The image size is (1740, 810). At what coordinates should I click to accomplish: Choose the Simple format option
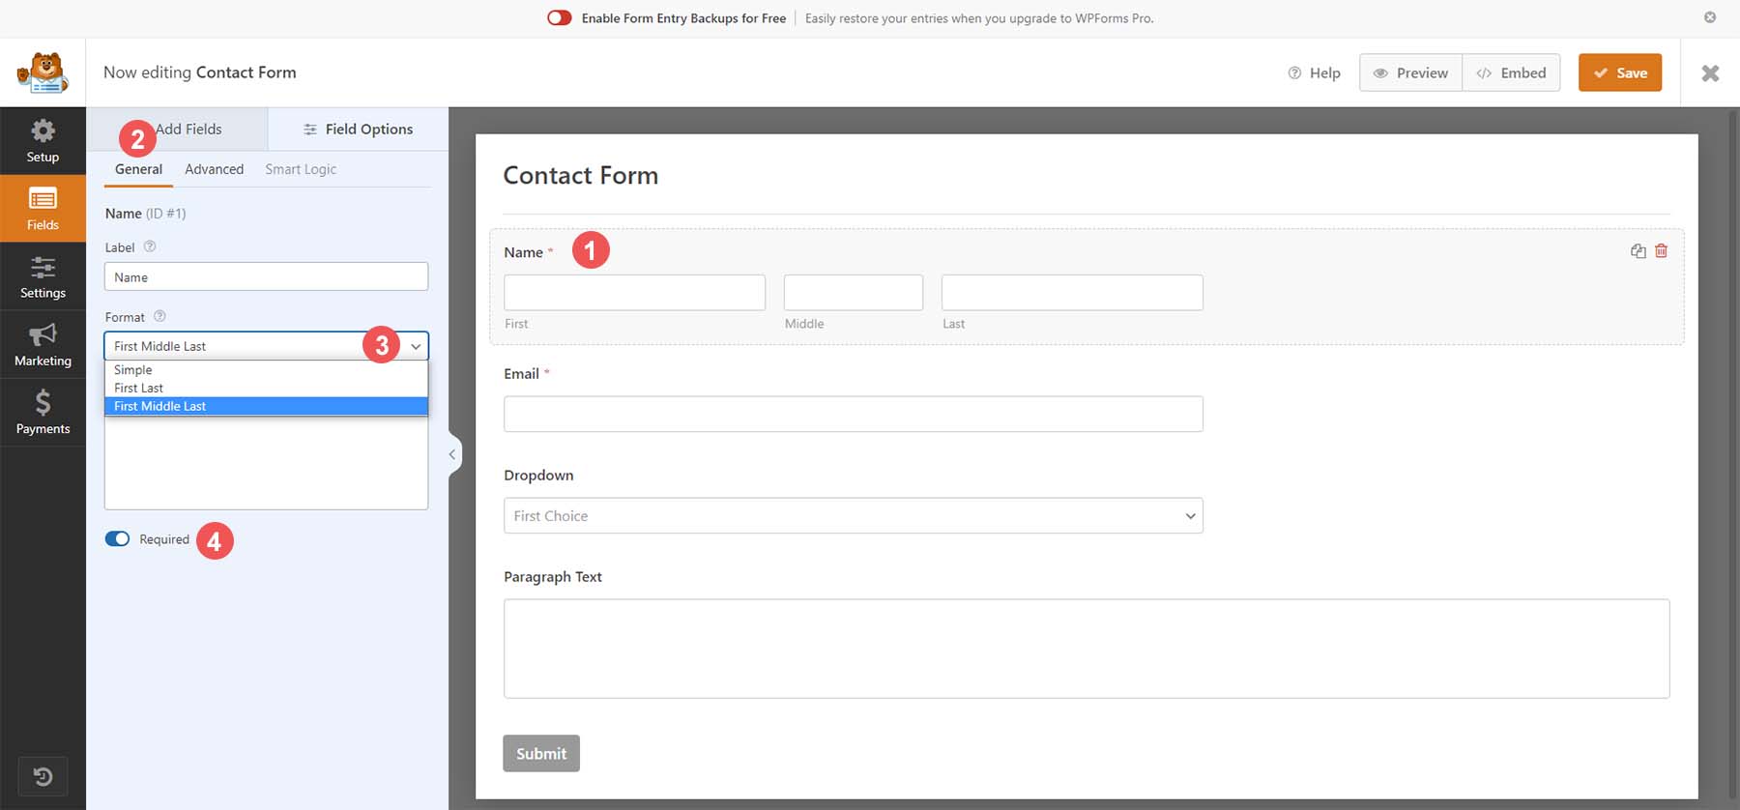click(x=133, y=370)
